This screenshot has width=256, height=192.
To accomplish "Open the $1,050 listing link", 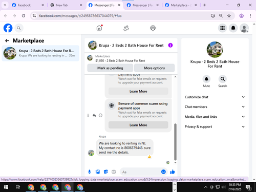I will click(120, 61).
